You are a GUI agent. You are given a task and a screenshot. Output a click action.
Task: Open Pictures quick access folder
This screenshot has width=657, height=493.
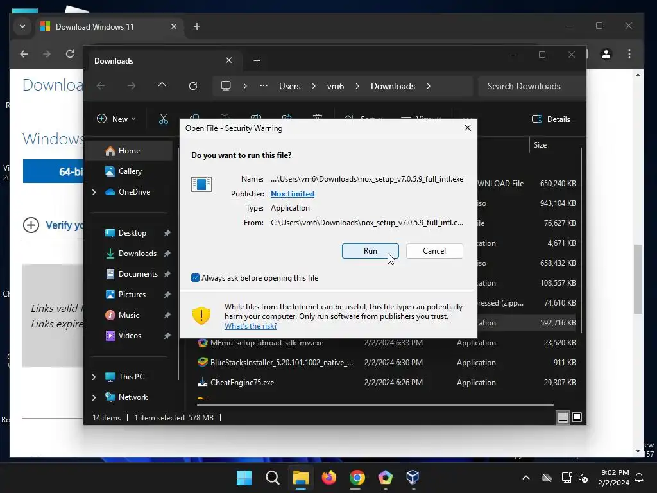132,294
